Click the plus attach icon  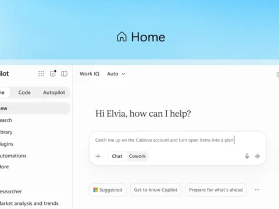pyautogui.click(x=98, y=156)
